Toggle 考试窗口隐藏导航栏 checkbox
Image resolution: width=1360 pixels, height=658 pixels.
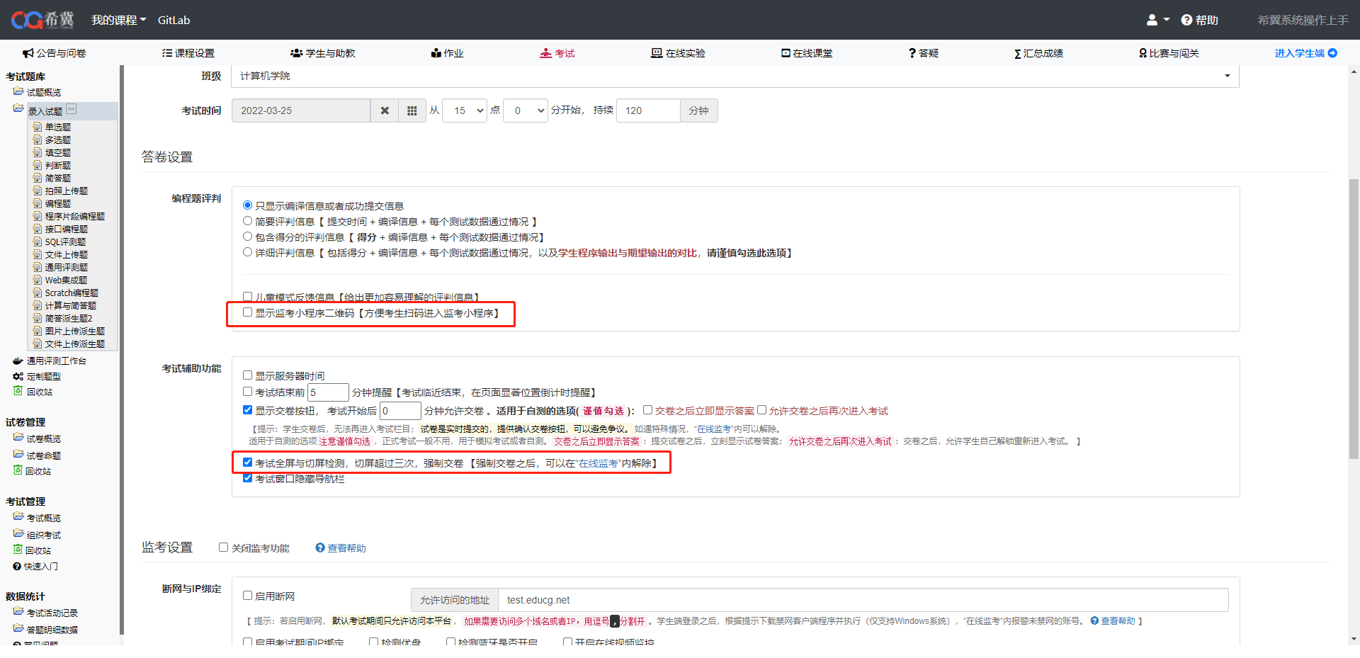[247, 478]
